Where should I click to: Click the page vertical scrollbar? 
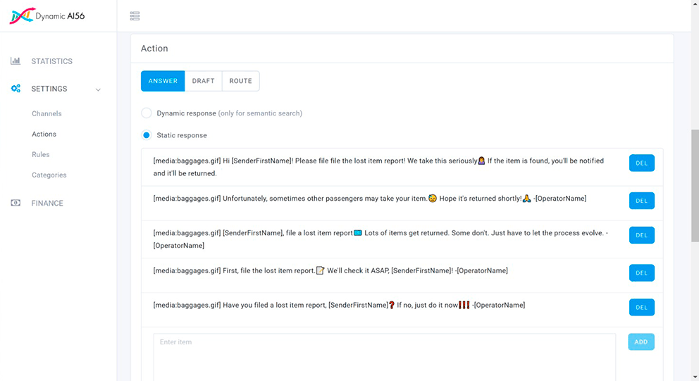(x=694, y=183)
